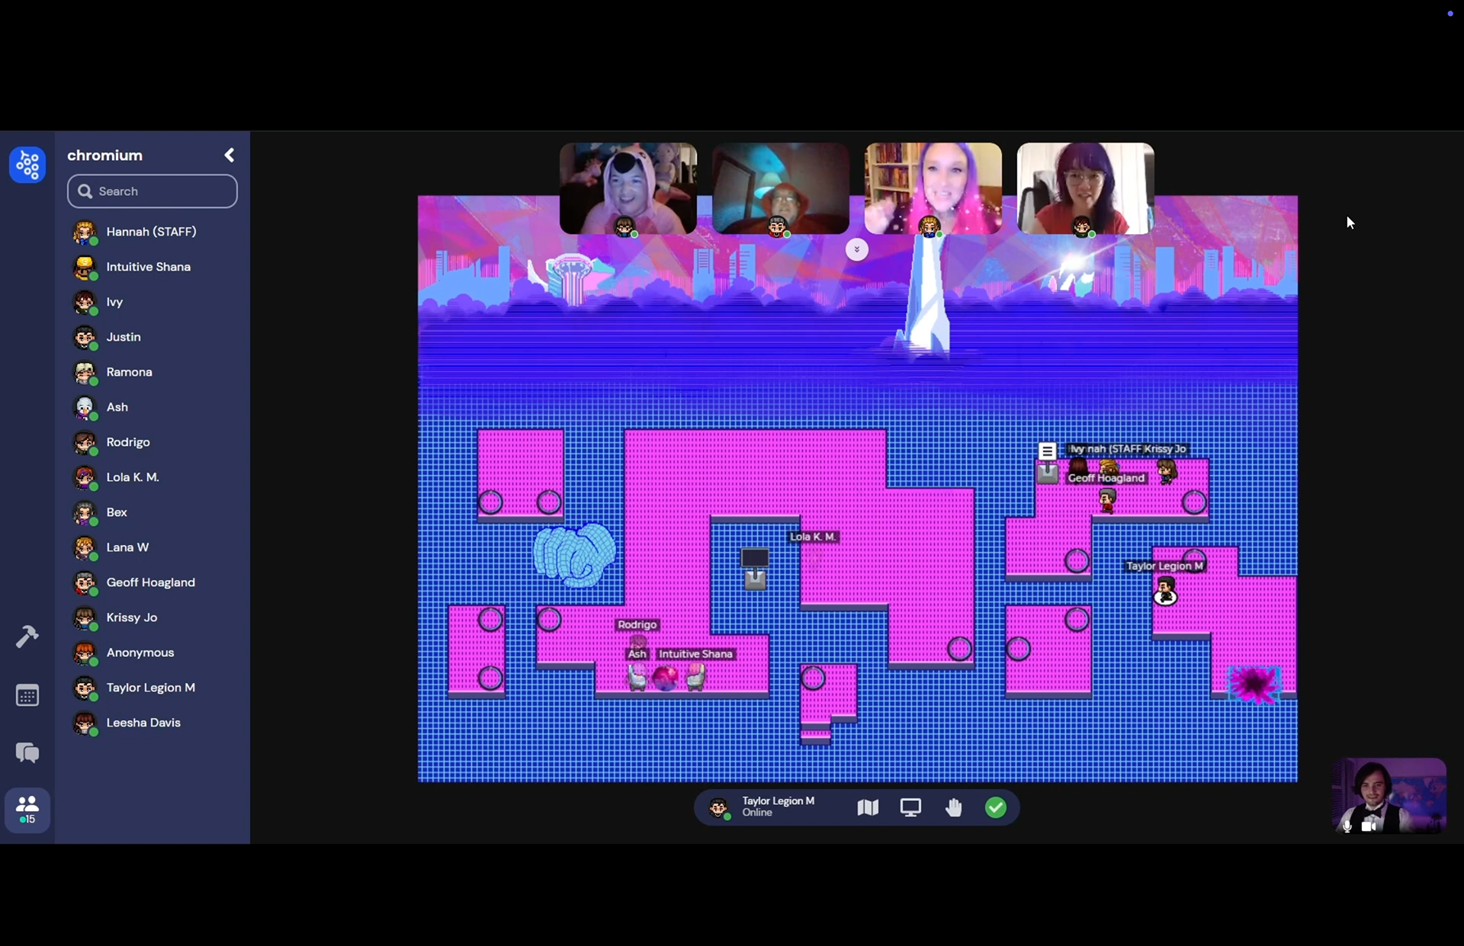The image size is (1464, 946).
Task: Collapse the chromium participants sidebar
Action: pos(230,156)
